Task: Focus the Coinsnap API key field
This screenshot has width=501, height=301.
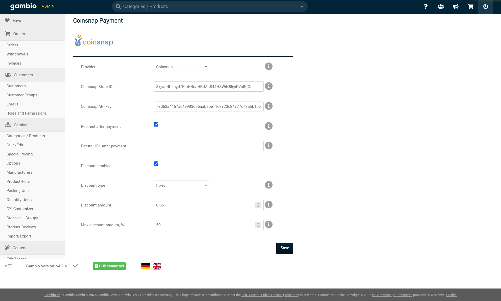Action: 208,106
